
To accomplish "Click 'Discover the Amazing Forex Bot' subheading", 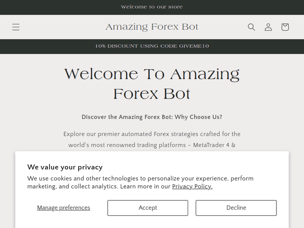I will pos(152,117).
